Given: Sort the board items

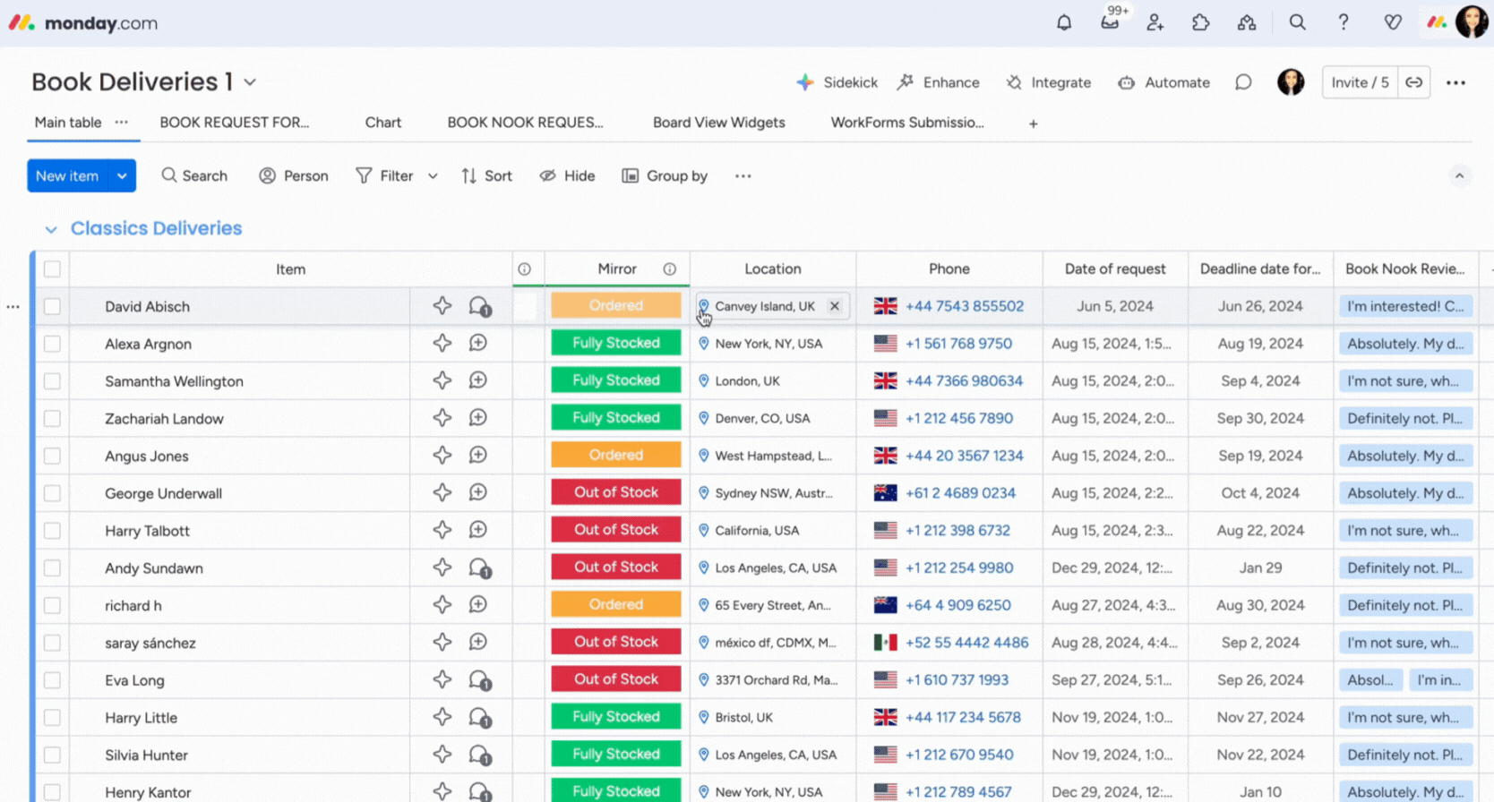Looking at the screenshot, I should point(487,176).
